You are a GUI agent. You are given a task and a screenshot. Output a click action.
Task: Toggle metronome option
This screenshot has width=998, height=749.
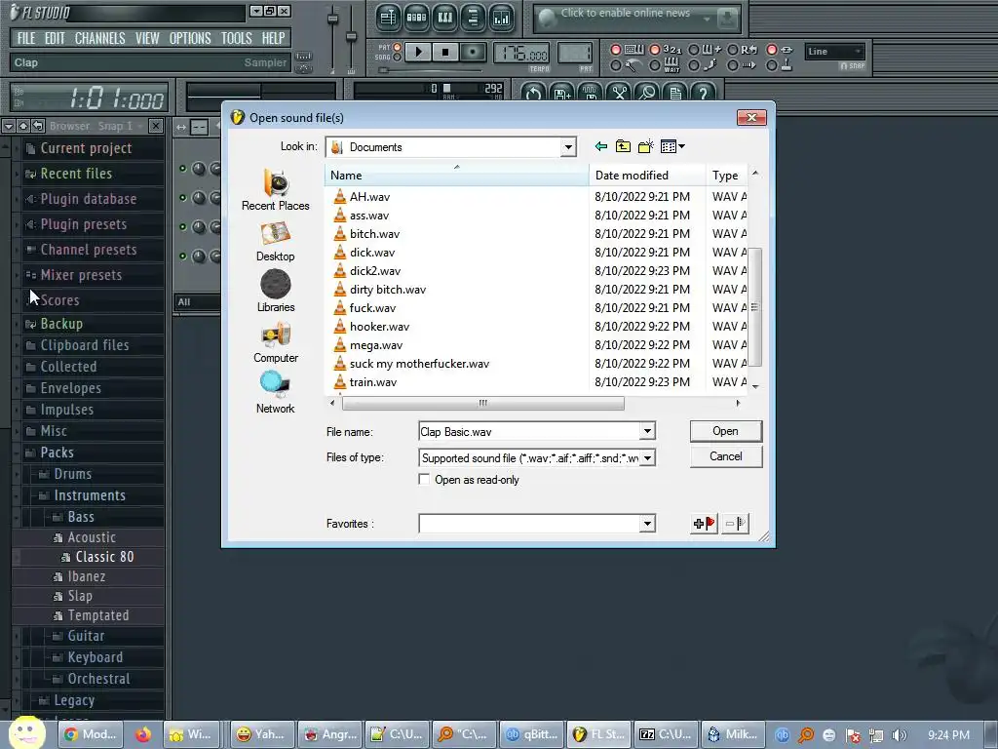click(616, 65)
